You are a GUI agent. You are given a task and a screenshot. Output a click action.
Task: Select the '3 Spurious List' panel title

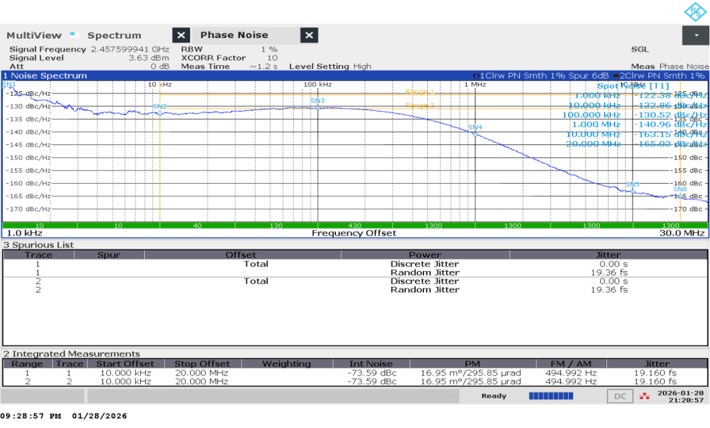tap(39, 245)
